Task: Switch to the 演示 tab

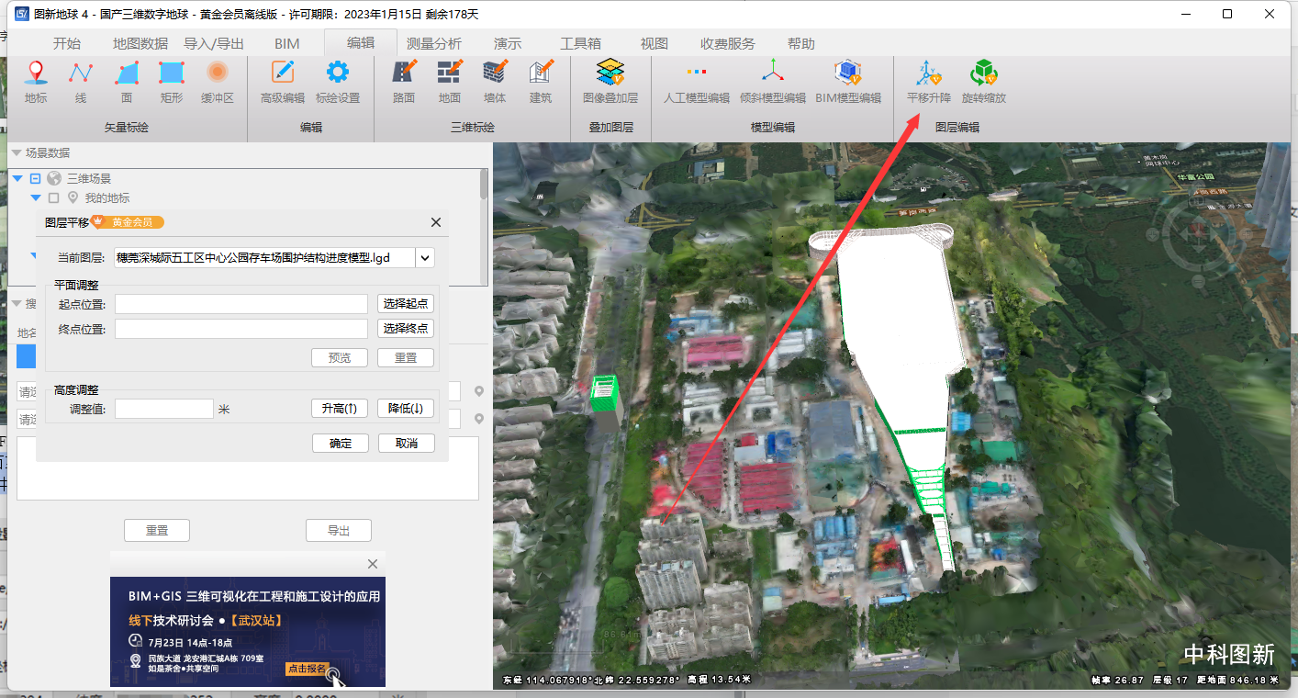Action: (508, 43)
